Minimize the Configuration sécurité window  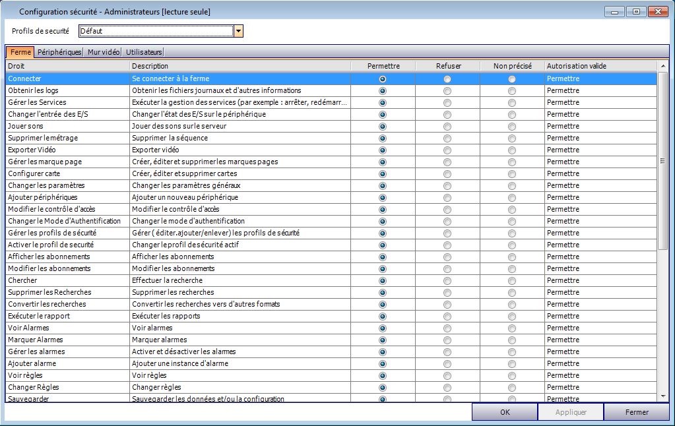614,12
